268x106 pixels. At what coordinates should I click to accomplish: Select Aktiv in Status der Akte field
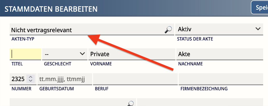point(219,29)
